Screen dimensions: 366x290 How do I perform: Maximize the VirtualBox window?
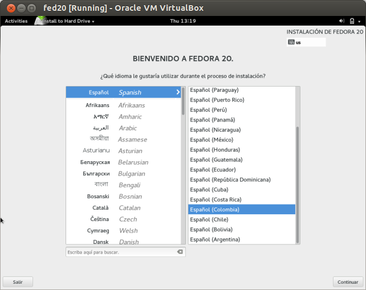coord(31,8)
